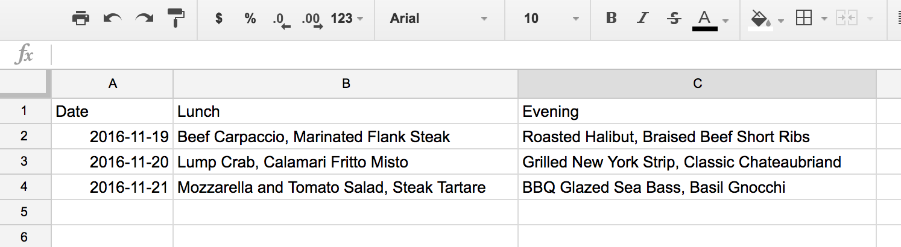Increase decimal places
Viewport: 901px width, 247px height.
312,19
